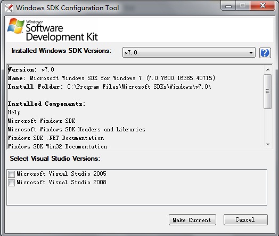Expand SDK version list using dropdown arrow
Image resolution: width=279 pixels, height=236 pixels.
click(251, 53)
